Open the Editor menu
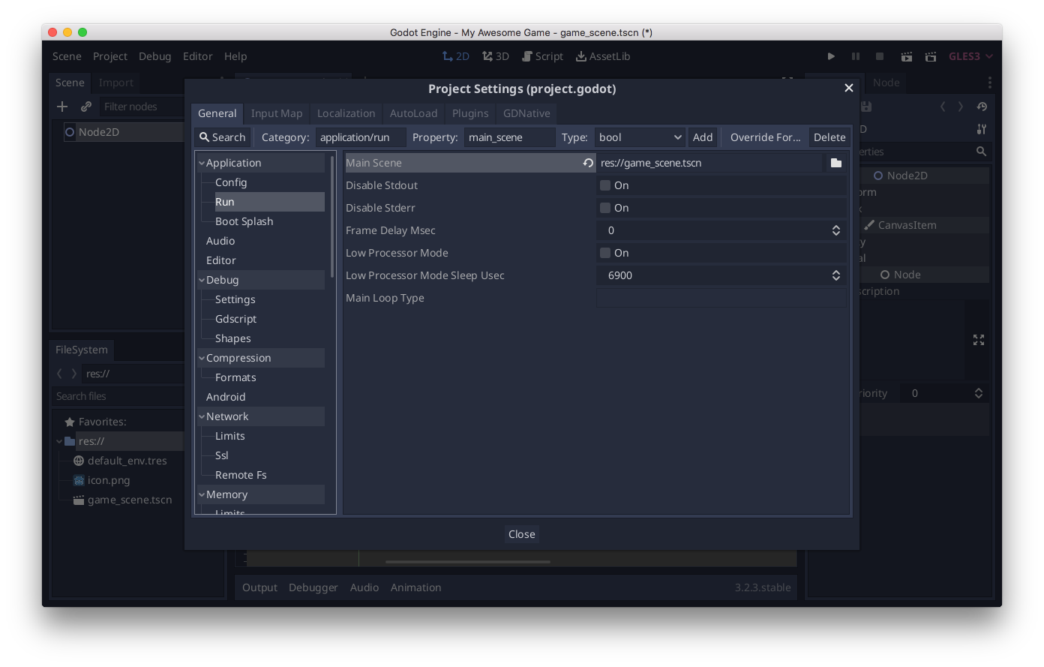 tap(198, 56)
